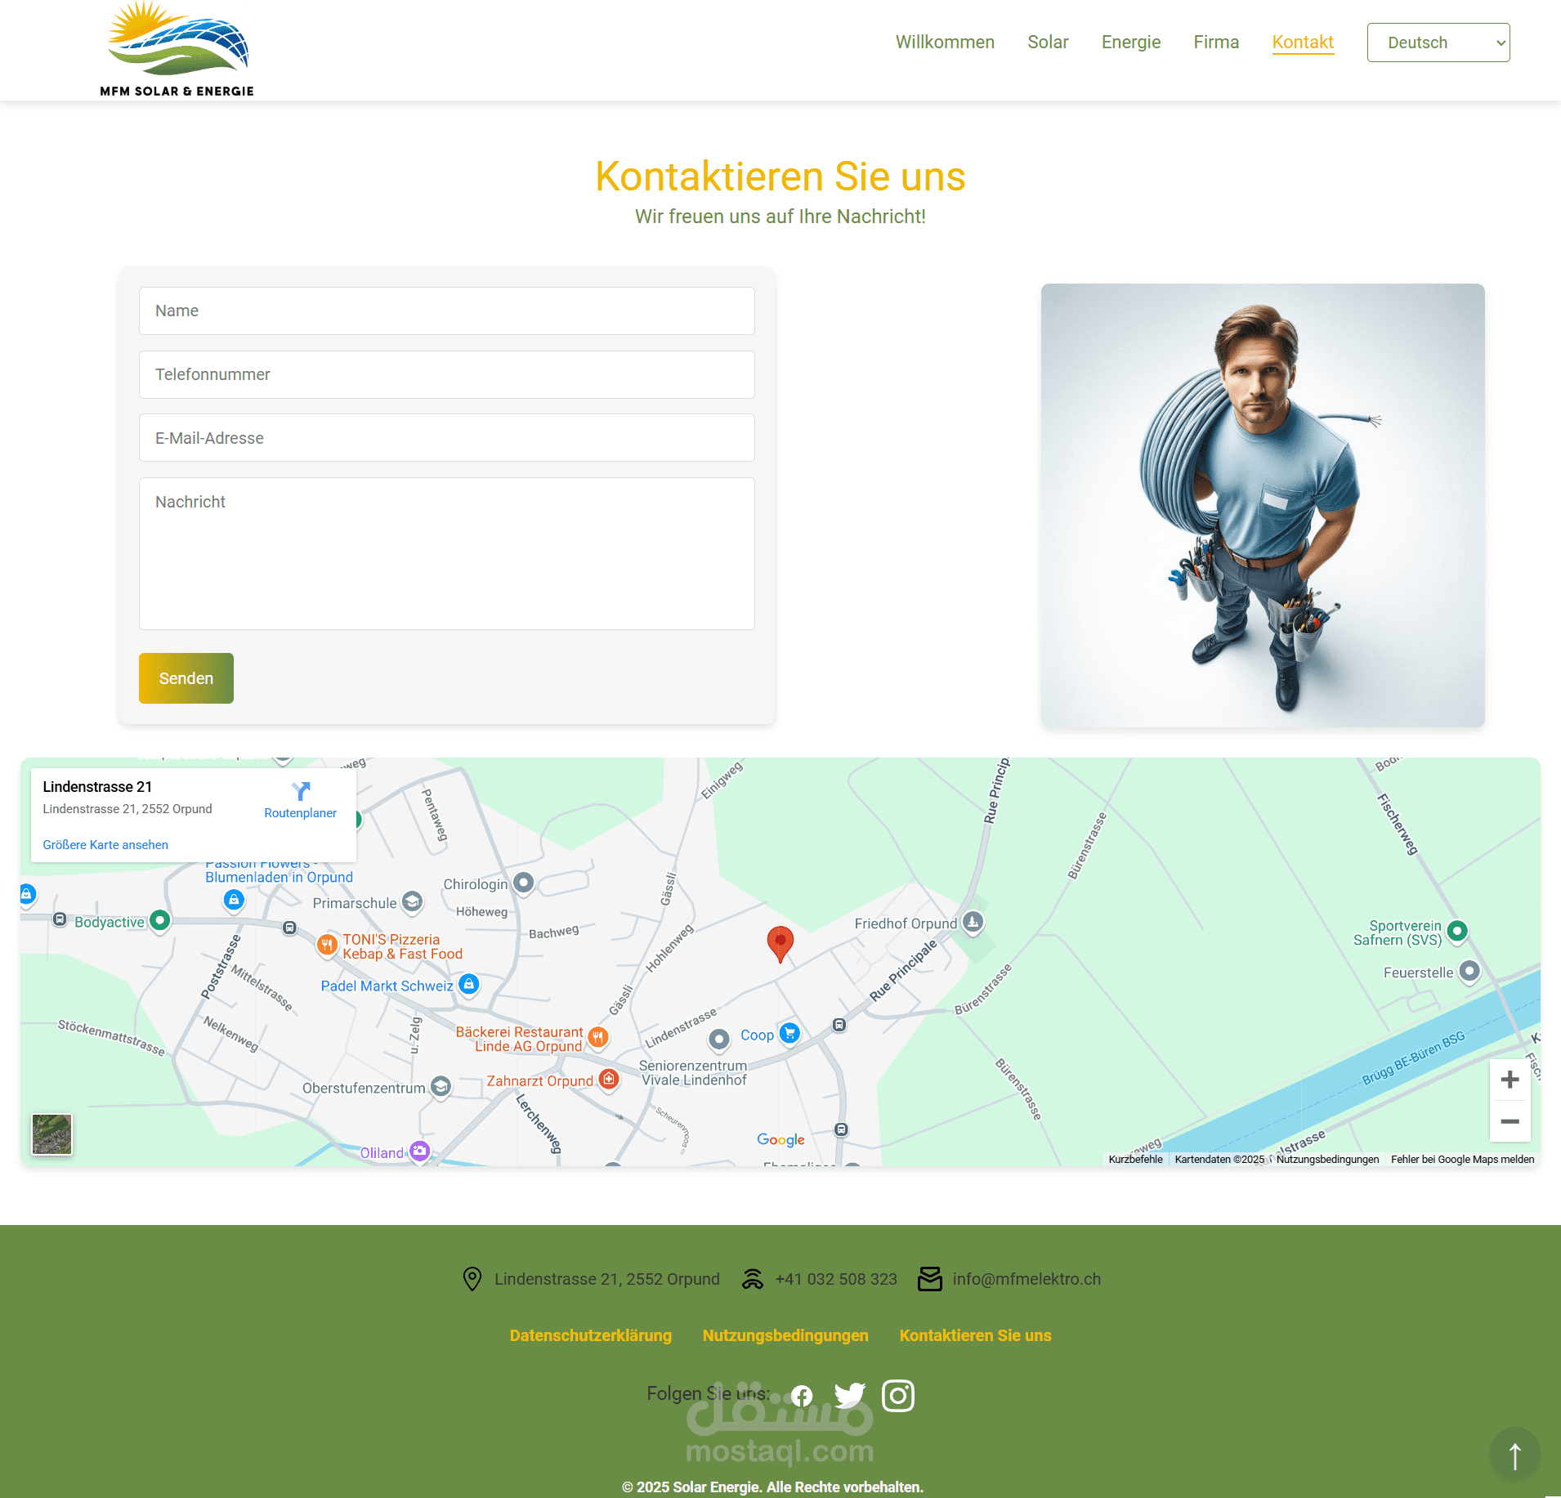Open the Willkommen menu item
This screenshot has height=1498, width=1561.
pyautogui.click(x=945, y=42)
